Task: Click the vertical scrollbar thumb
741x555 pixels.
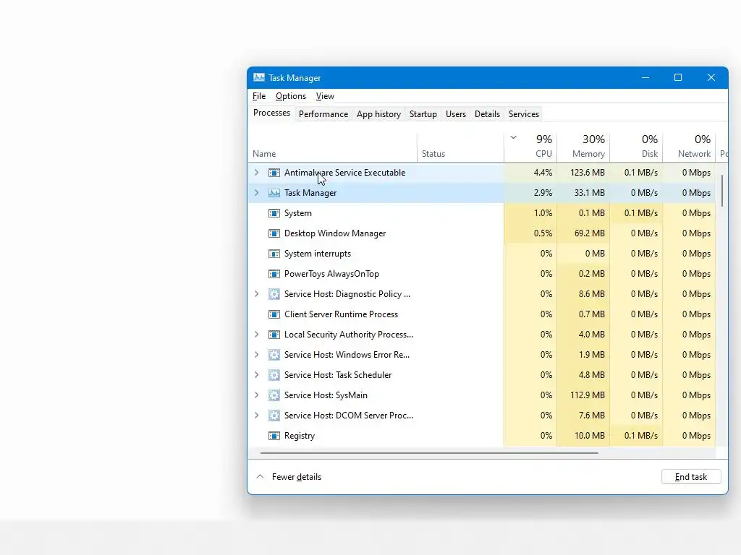Action: pyautogui.click(x=722, y=191)
